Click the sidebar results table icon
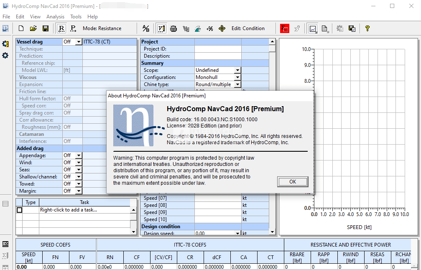This screenshot has height=270, width=421. pyautogui.click(x=5, y=244)
